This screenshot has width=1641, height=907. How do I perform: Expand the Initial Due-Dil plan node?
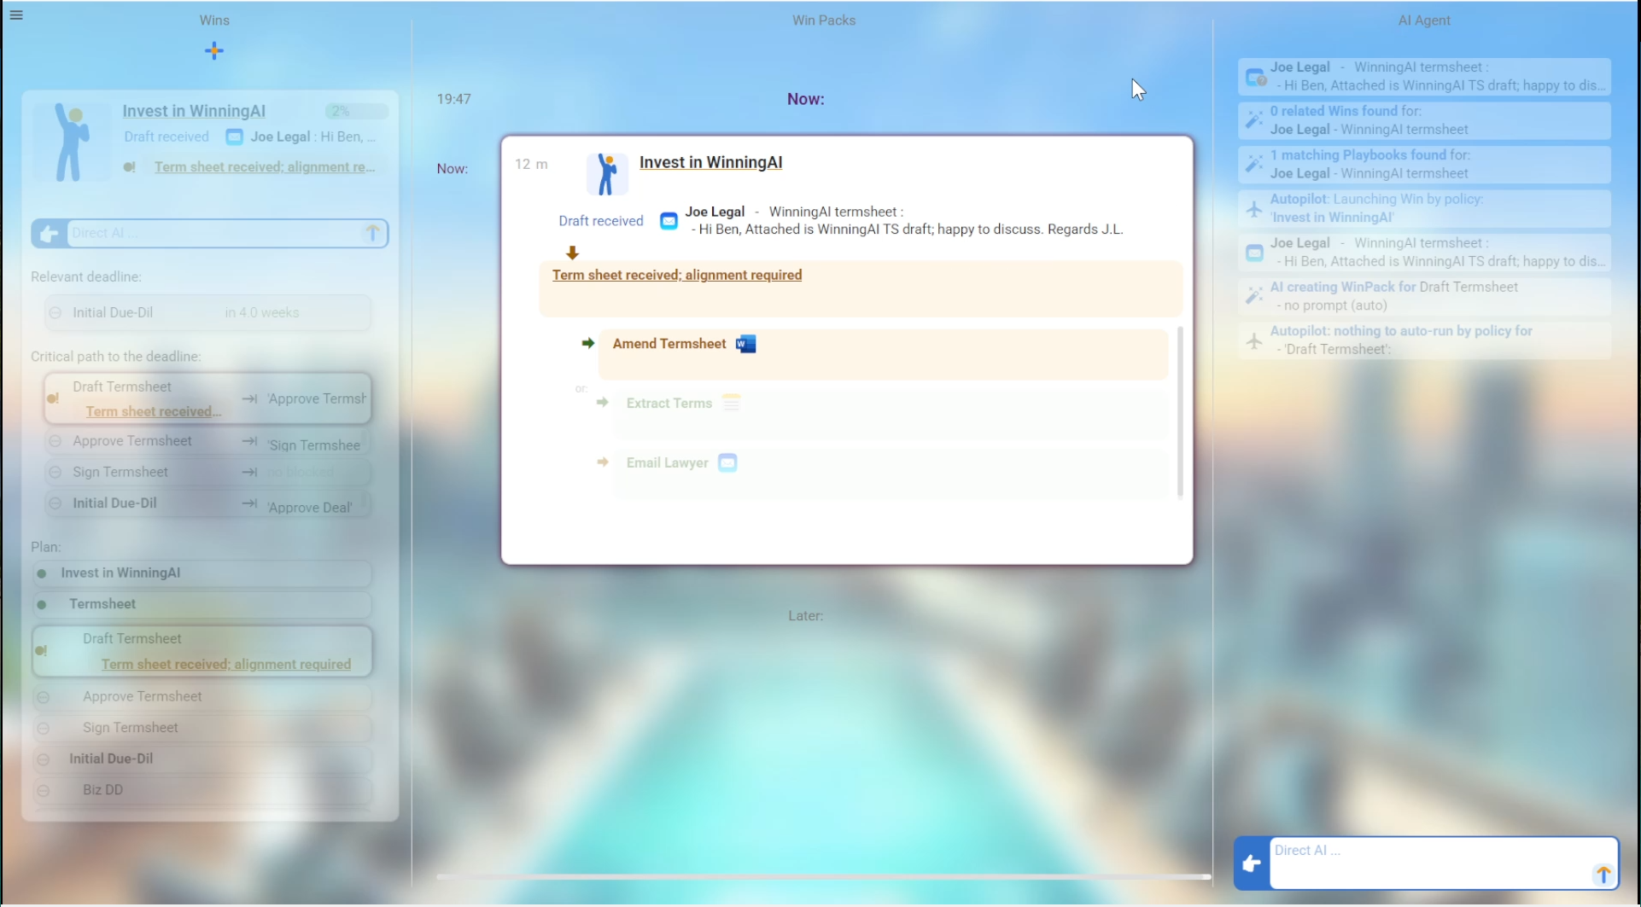(x=44, y=759)
